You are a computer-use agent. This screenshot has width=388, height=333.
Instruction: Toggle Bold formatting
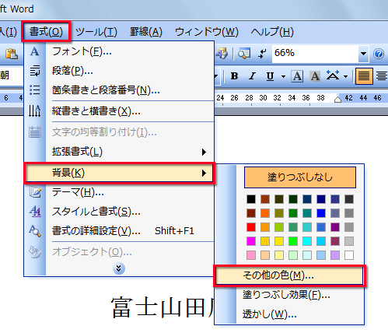coord(235,76)
